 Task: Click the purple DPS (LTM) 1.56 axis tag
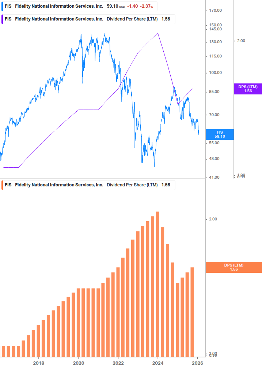(x=248, y=89)
